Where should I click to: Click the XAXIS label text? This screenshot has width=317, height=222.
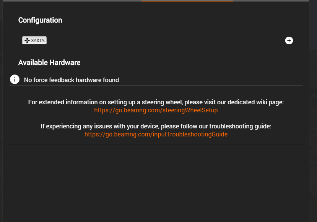[x=38, y=41]
